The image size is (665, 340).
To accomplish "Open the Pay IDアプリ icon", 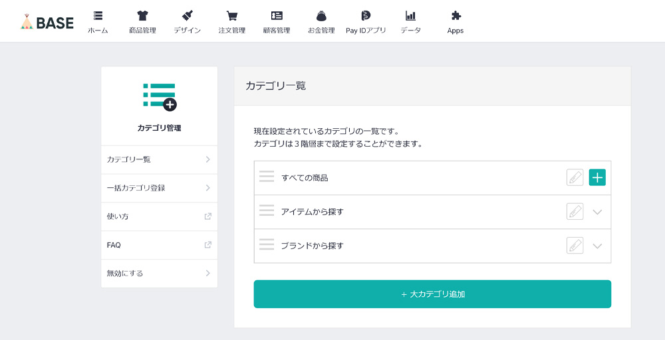I will tap(366, 16).
